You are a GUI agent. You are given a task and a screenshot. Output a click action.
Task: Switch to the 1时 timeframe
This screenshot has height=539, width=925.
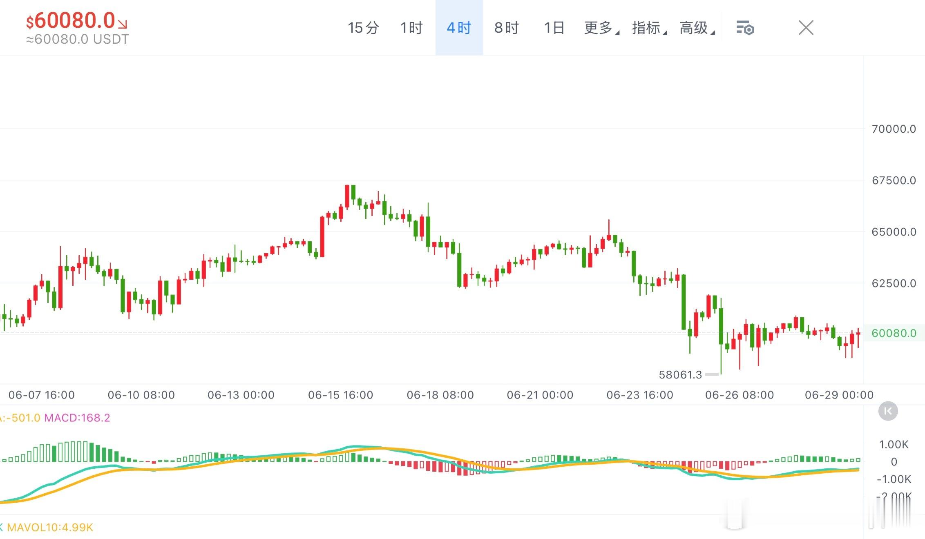click(x=411, y=28)
